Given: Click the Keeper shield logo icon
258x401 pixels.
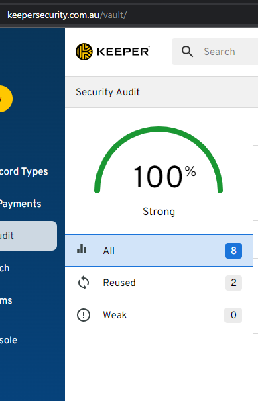Looking at the screenshot, I should tap(84, 52).
